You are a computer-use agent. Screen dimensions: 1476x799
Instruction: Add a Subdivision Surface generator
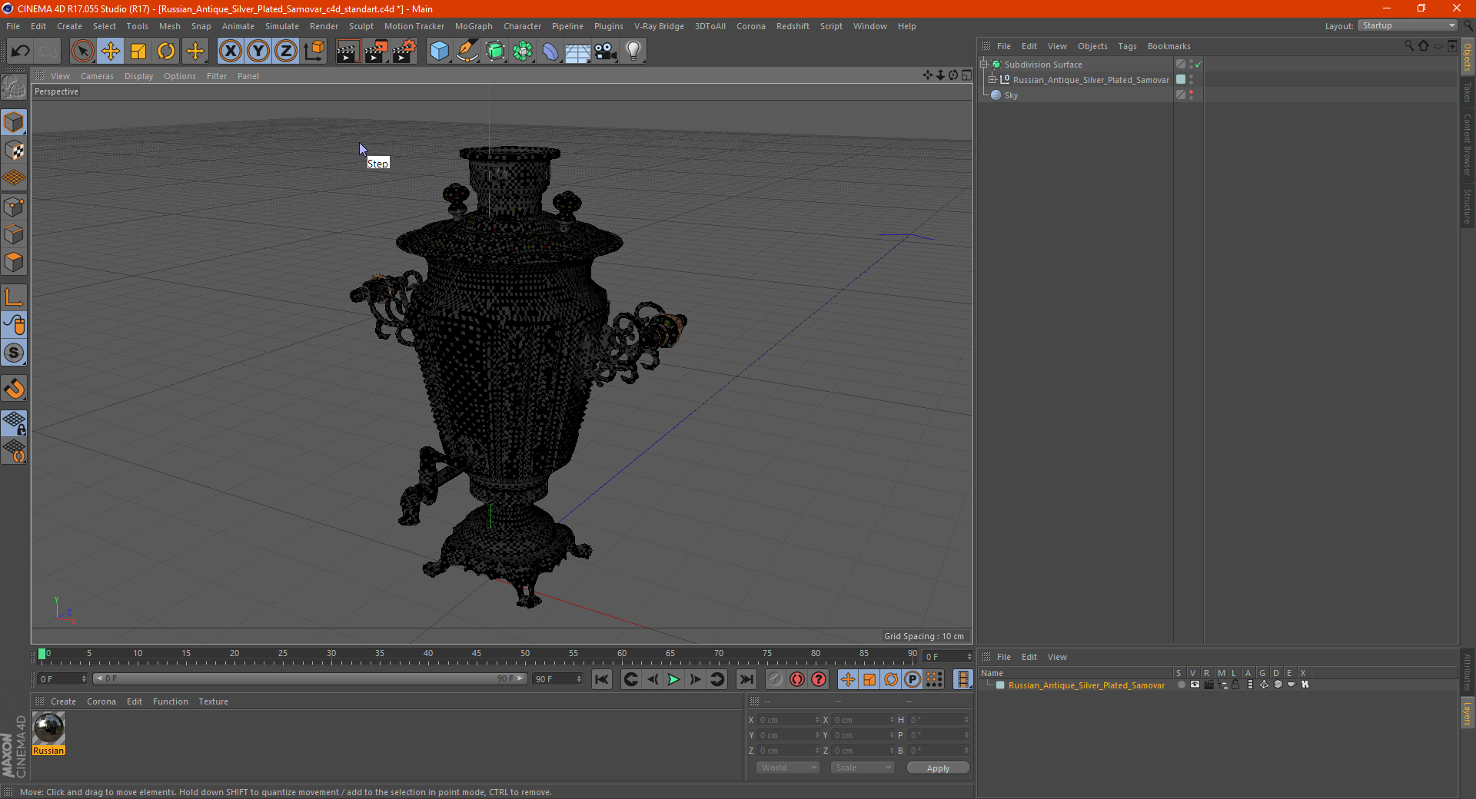[495, 51]
